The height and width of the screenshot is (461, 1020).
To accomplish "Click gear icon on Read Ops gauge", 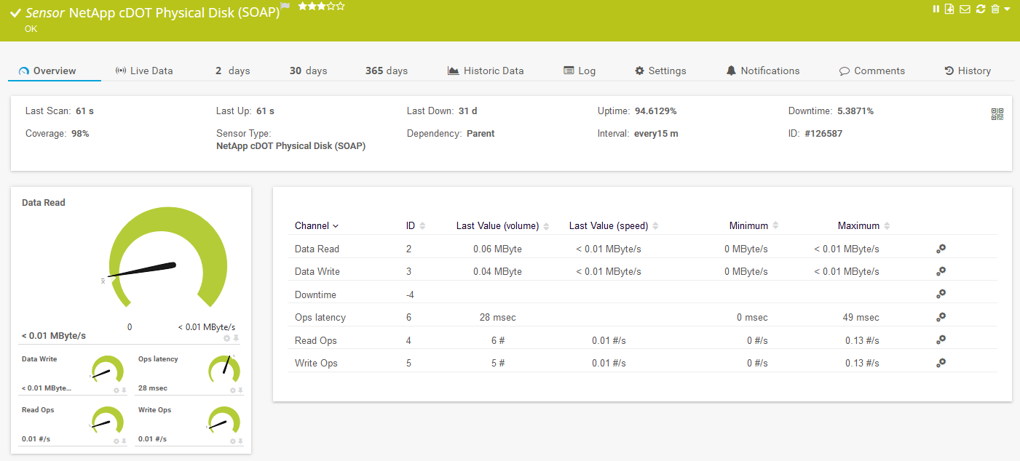I will pos(116,441).
